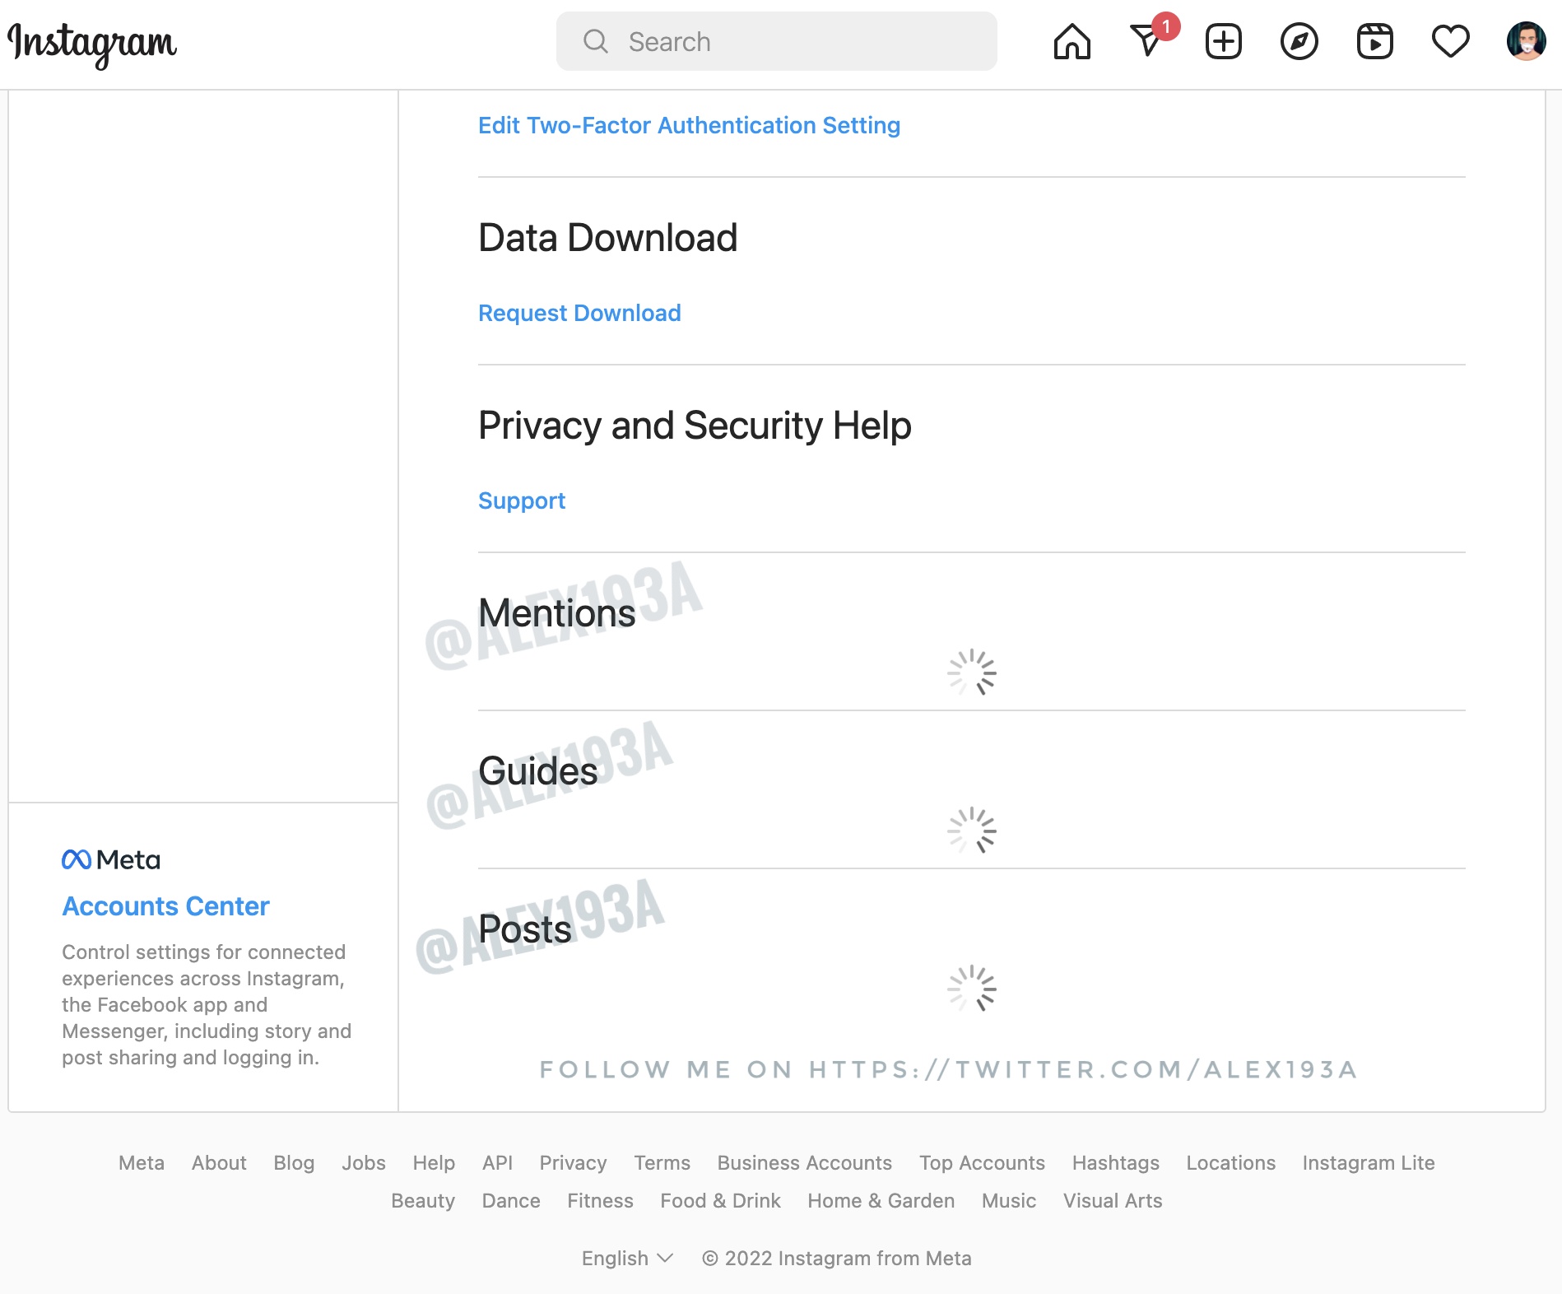Viewport: 1562px width, 1294px height.
Task: Open the Hashtags footer link
Action: [1115, 1162]
